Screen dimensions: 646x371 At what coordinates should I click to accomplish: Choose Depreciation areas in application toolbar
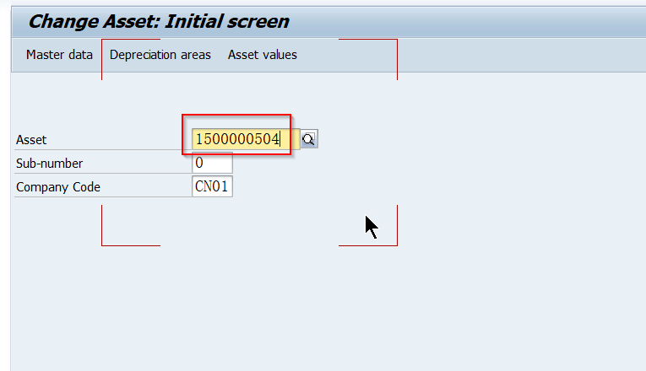pyautogui.click(x=160, y=55)
